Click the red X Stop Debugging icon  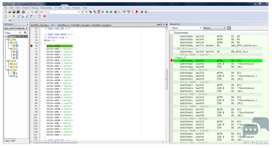44,16
